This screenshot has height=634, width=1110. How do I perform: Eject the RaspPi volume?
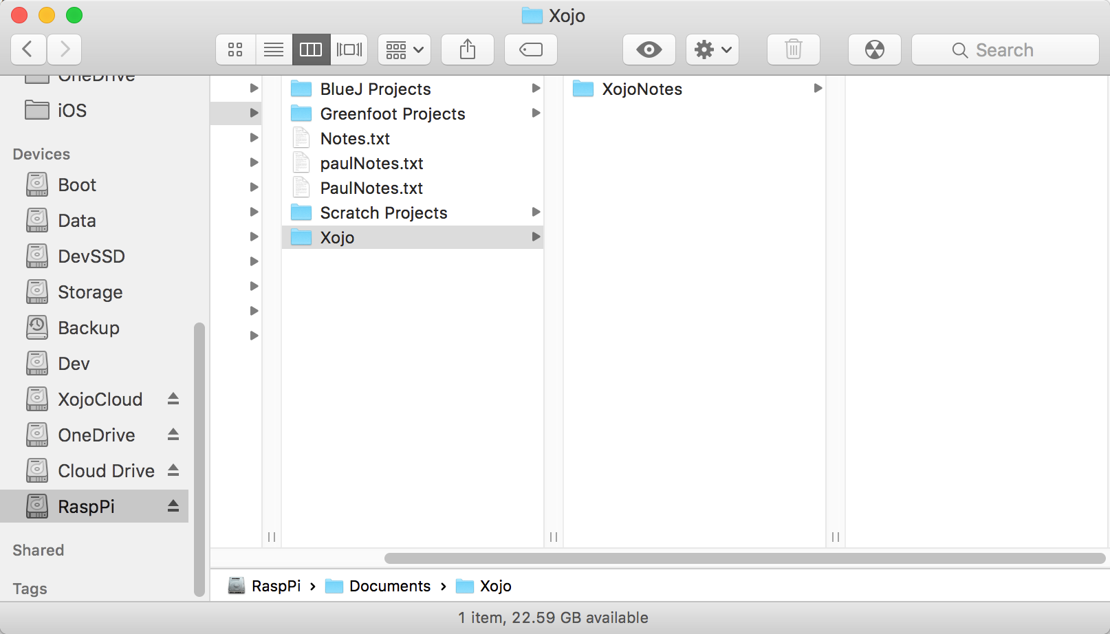click(173, 506)
